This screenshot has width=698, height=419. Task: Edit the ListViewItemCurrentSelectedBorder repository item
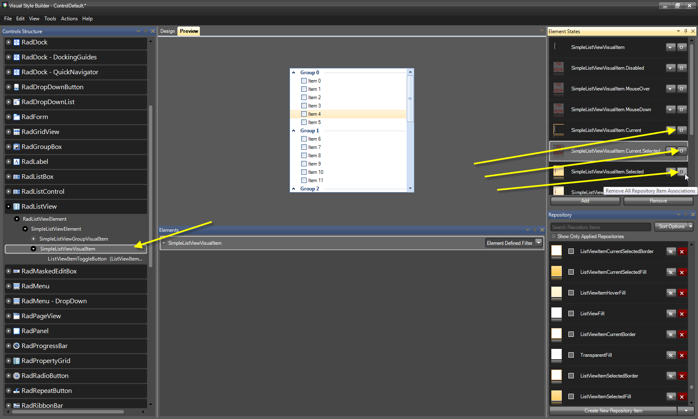[671, 251]
